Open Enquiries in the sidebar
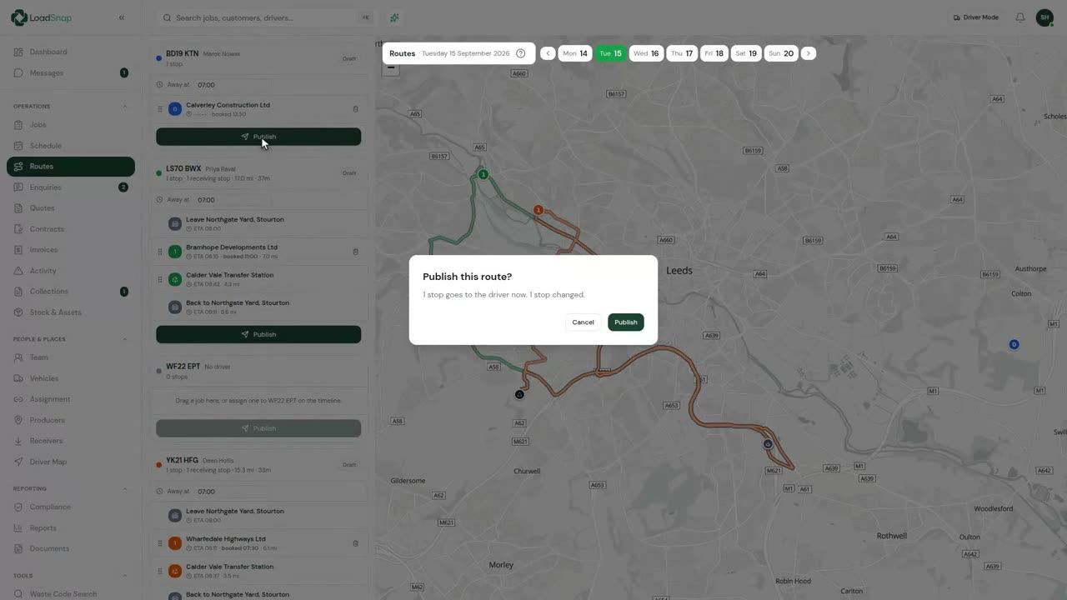This screenshot has height=600, width=1067. pyautogui.click(x=71, y=187)
